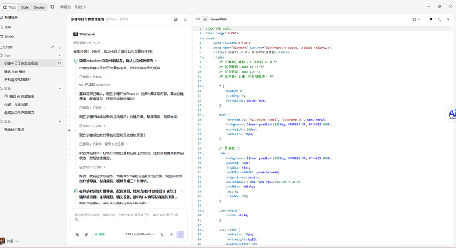The image size is (456, 248).
Task: Open the 帮助(H) menu
Action: tap(80, 7)
